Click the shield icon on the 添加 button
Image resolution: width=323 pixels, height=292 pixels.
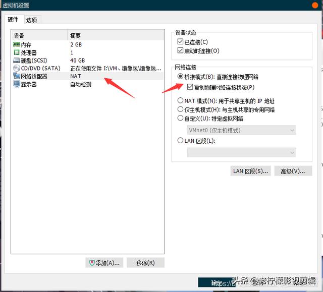pyautogui.click(x=92, y=262)
